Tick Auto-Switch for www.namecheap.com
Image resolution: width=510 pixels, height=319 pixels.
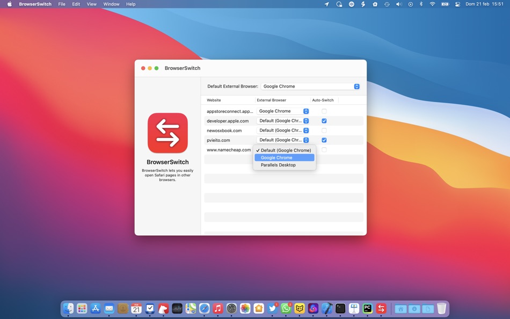coord(324,150)
